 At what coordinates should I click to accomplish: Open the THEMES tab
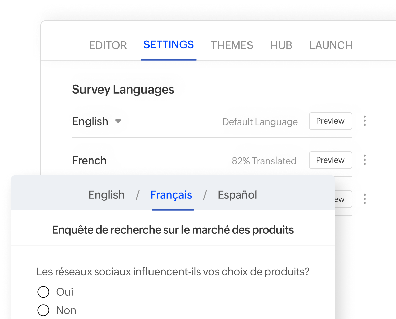[232, 45]
